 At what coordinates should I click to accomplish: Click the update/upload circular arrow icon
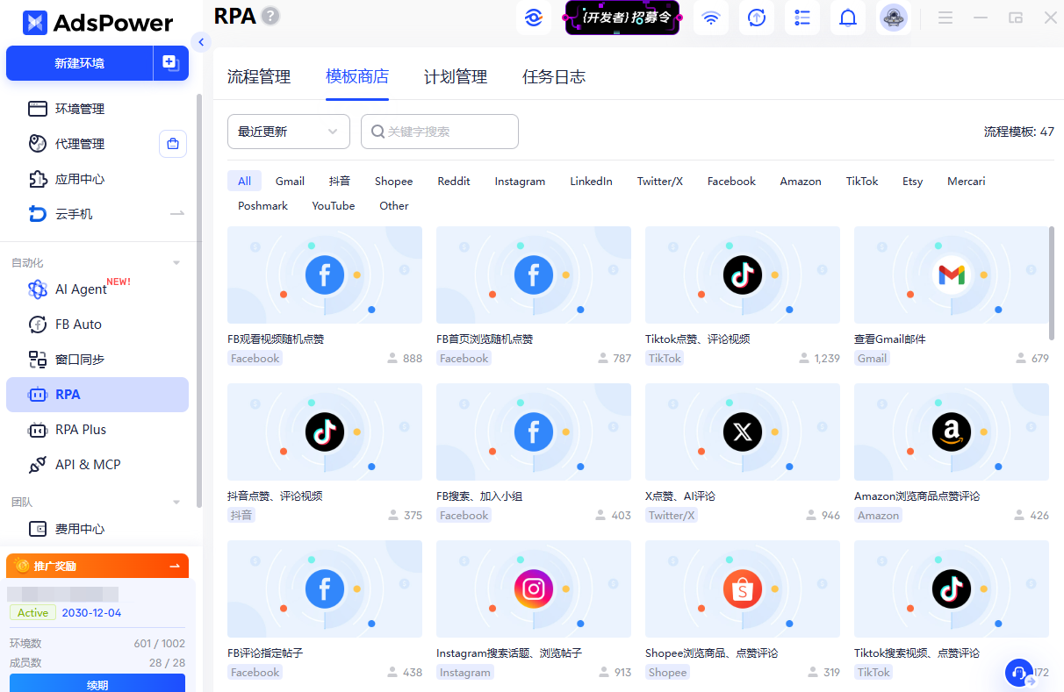(x=757, y=18)
